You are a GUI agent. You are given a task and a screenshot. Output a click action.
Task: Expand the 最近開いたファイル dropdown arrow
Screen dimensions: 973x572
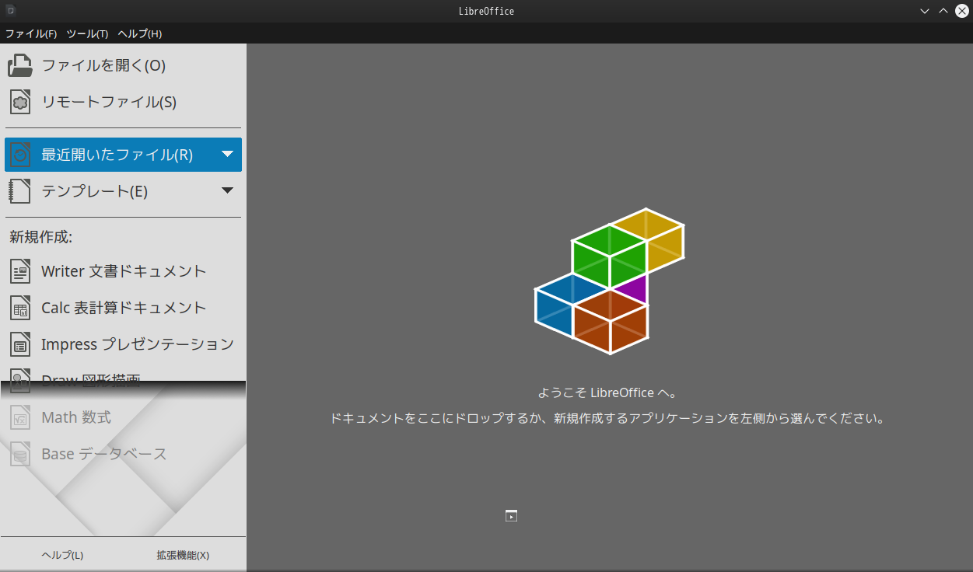point(227,154)
